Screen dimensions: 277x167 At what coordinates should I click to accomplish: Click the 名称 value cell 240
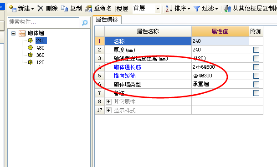coord(220,41)
